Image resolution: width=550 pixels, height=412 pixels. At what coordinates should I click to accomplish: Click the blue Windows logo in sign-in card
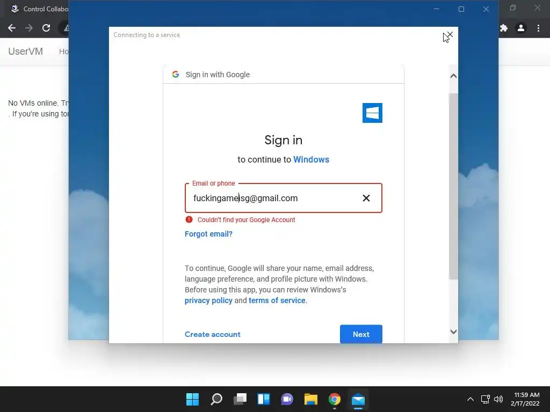tap(372, 113)
